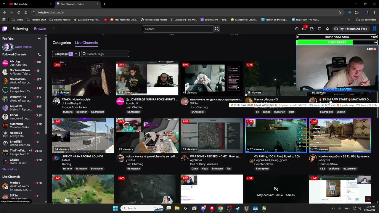
Task: Open the Twitch profile avatar menu
Action: [375, 29]
